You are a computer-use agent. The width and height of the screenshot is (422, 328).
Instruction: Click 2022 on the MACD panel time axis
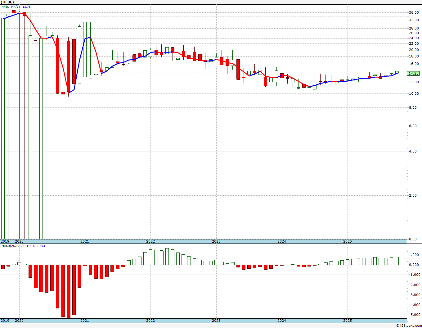coord(150,321)
